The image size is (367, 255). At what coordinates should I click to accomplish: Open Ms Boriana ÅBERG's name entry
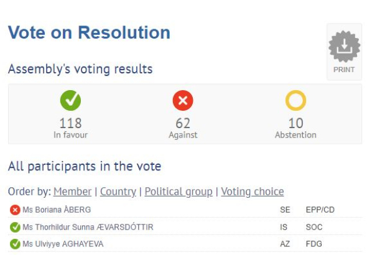tap(57, 210)
